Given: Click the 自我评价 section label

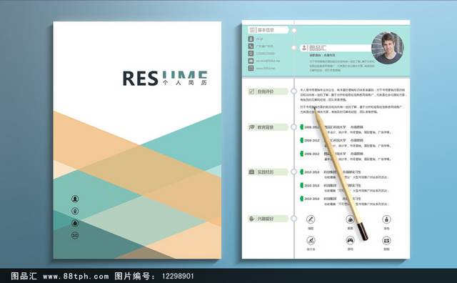Looking at the screenshot, I should [x=266, y=91].
